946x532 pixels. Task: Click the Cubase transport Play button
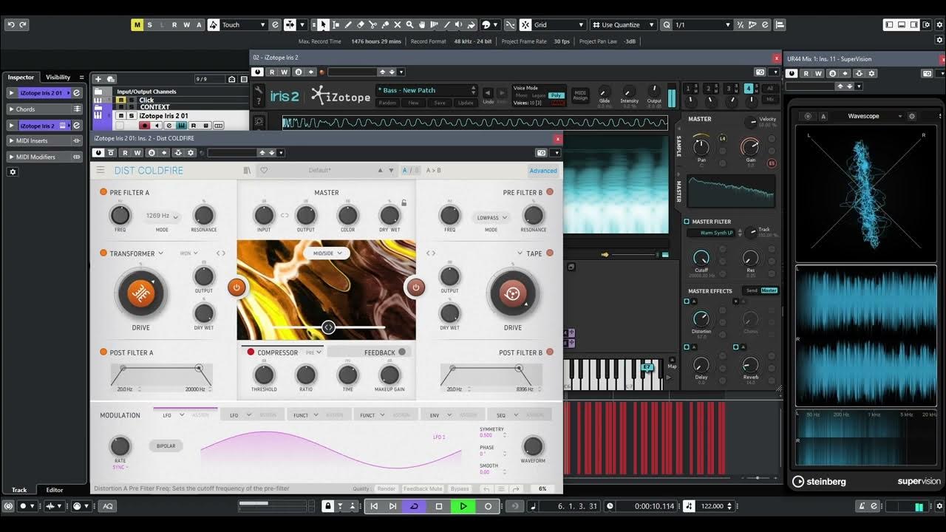463,506
